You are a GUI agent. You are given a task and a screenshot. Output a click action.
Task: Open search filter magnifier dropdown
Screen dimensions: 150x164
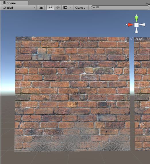pyautogui.click(x=93, y=7)
